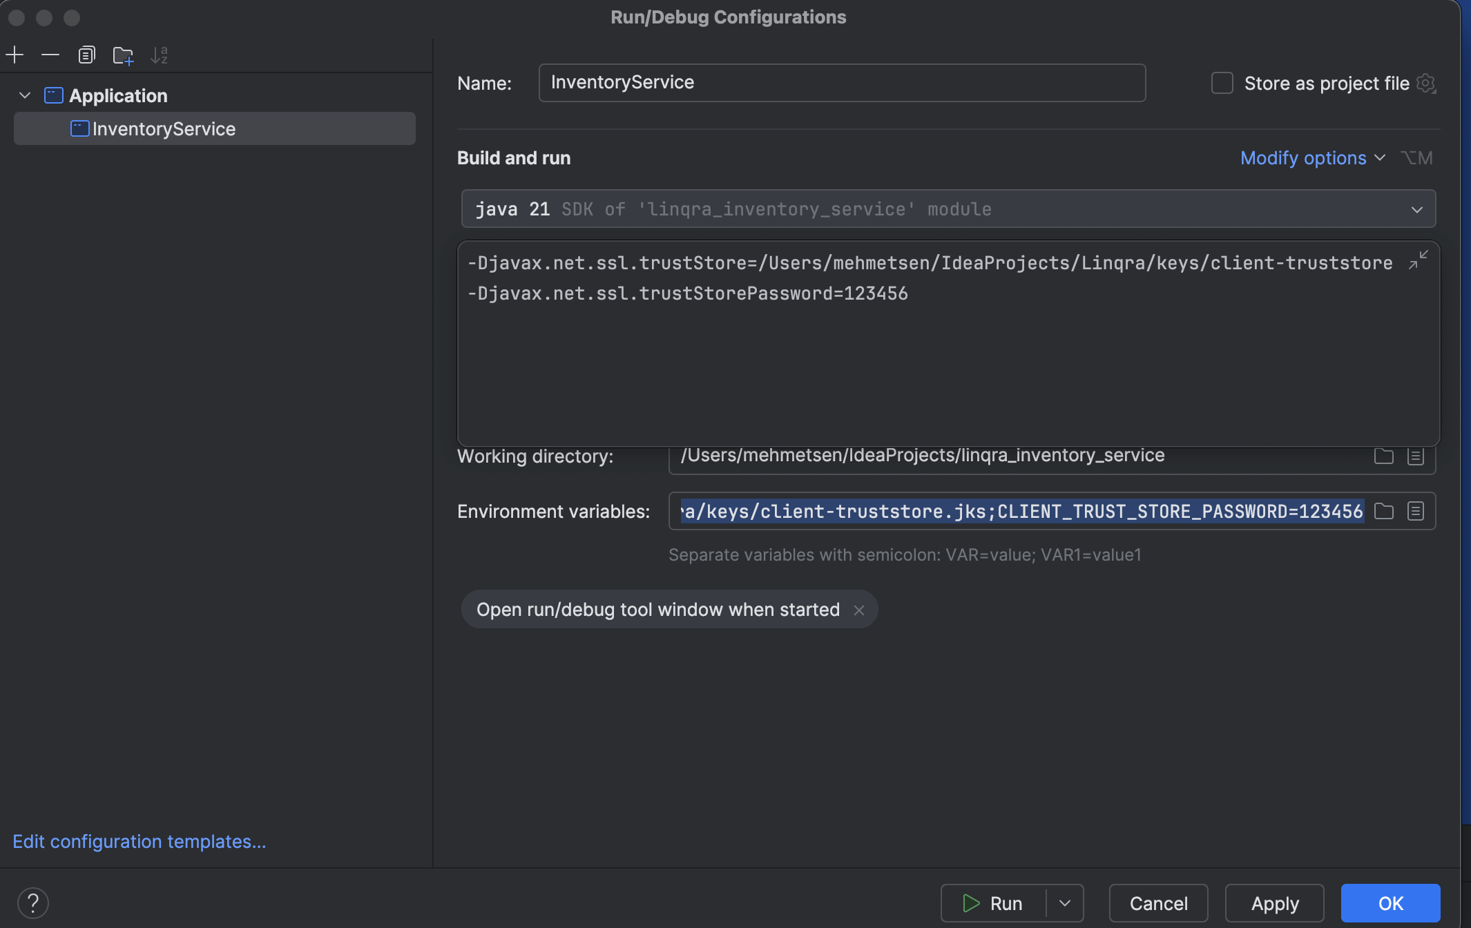1471x928 pixels.
Task: Open the help question mark button
Action: pyautogui.click(x=32, y=903)
